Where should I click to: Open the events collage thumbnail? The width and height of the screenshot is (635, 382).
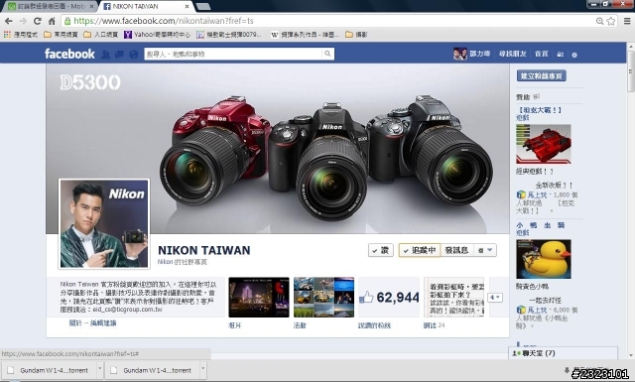[x=324, y=297]
